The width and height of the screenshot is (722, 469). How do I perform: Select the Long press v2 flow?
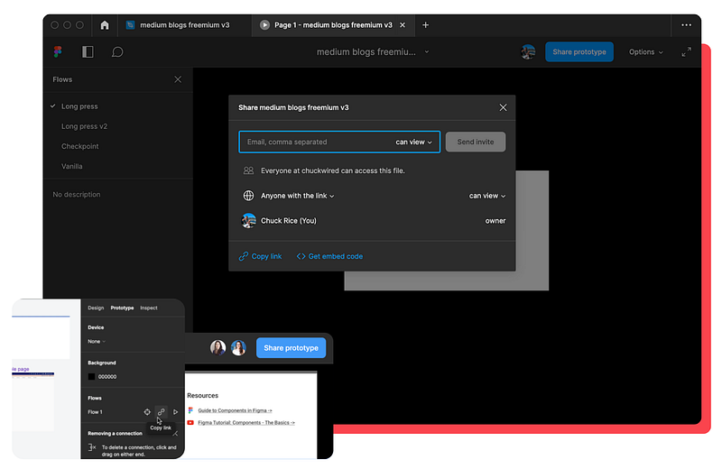pyautogui.click(x=84, y=126)
